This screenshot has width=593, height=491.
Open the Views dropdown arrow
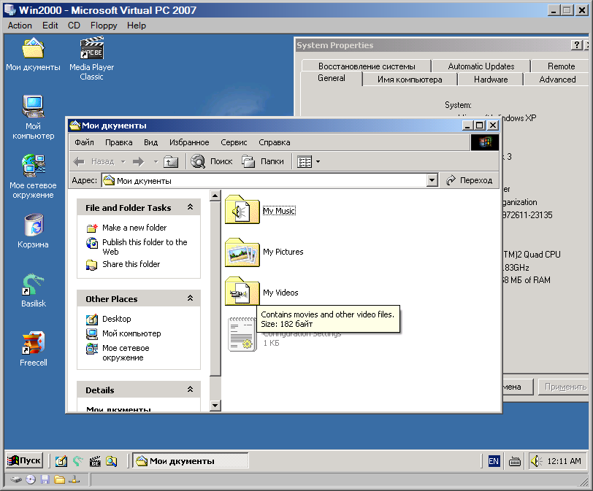click(x=318, y=162)
